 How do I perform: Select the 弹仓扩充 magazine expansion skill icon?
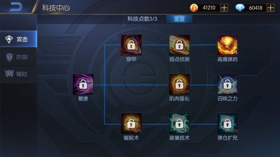[x=227, y=123]
